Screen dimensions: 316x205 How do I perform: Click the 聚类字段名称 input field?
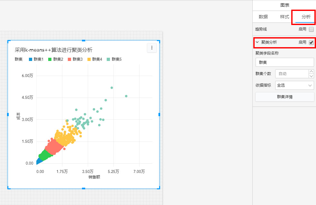[284, 62]
